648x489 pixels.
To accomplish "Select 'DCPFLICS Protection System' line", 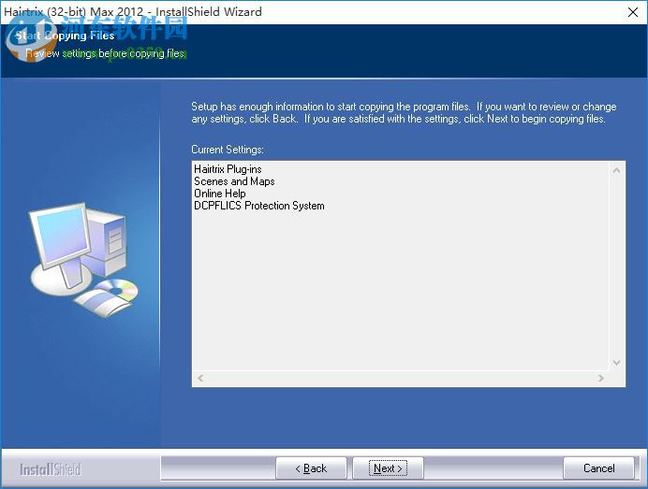I will [259, 206].
